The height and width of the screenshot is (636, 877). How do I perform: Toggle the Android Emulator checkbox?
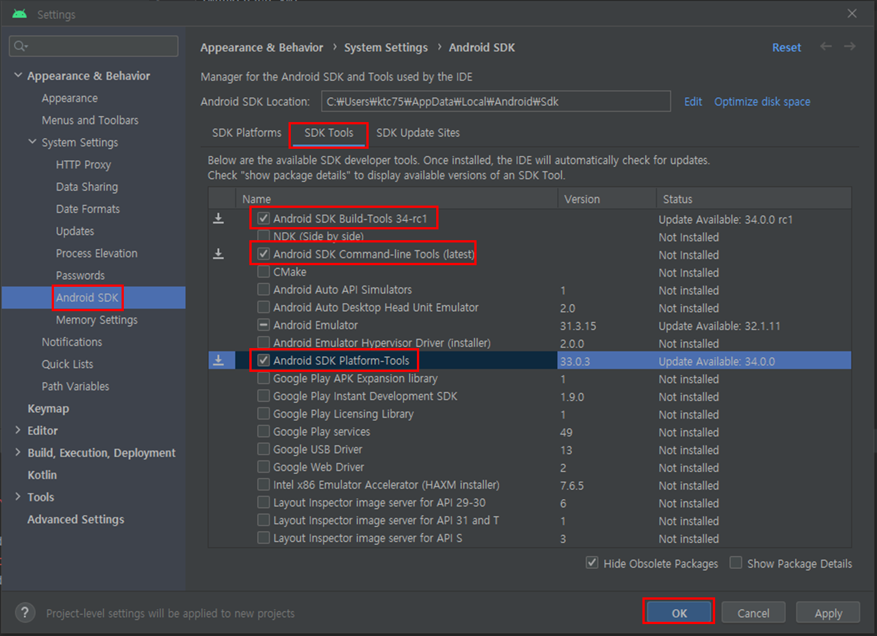tap(264, 325)
